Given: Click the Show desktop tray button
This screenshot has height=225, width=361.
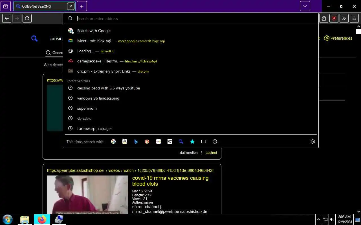Looking at the screenshot, I should coord(357,219).
